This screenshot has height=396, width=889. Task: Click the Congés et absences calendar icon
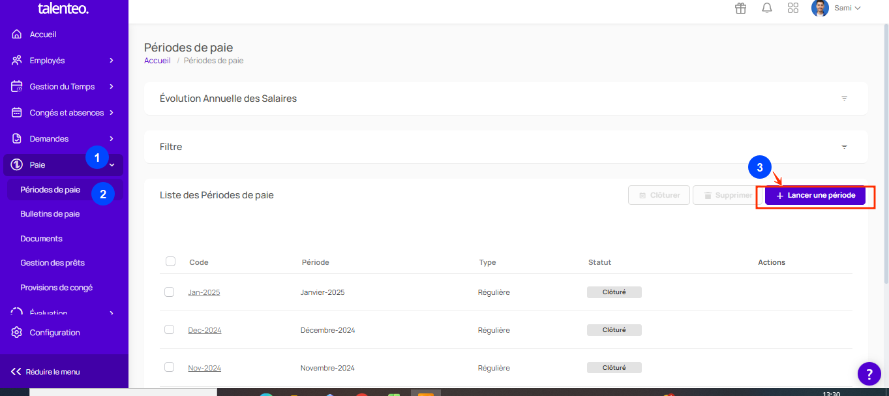pyautogui.click(x=17, y=113)
